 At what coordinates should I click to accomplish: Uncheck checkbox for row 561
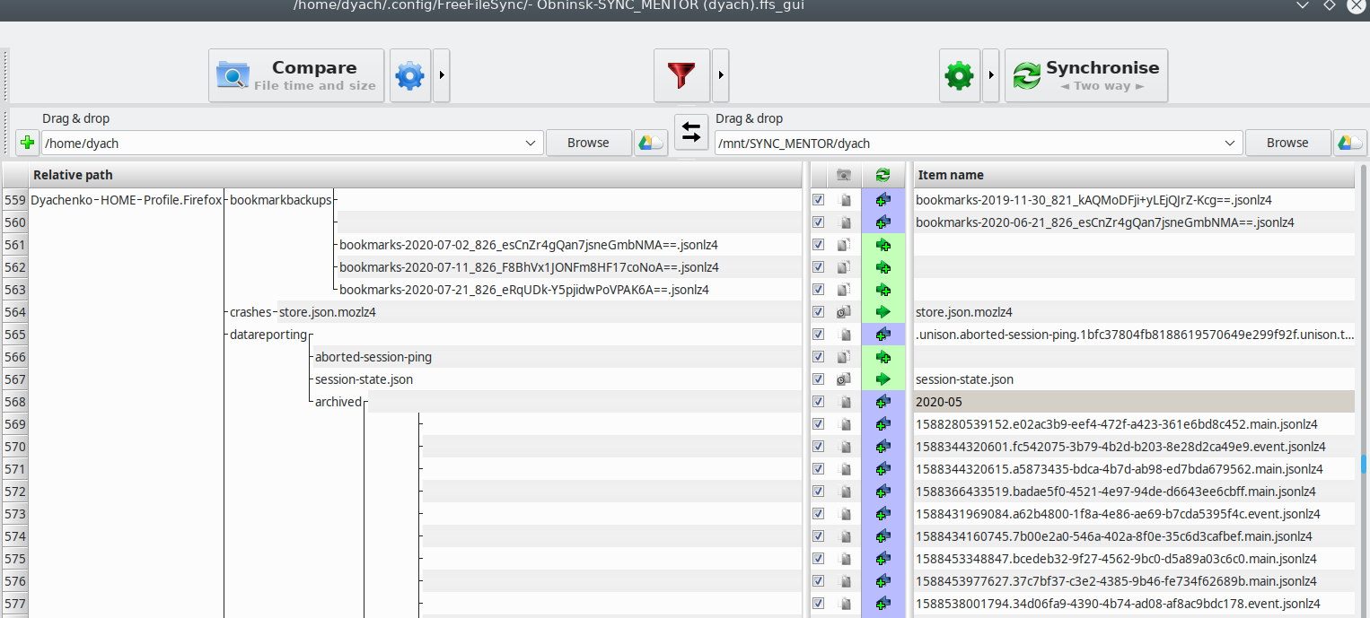click(x=818, y=245)
